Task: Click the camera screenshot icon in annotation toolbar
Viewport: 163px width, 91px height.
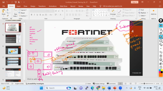Action: [x=161, y=64]
